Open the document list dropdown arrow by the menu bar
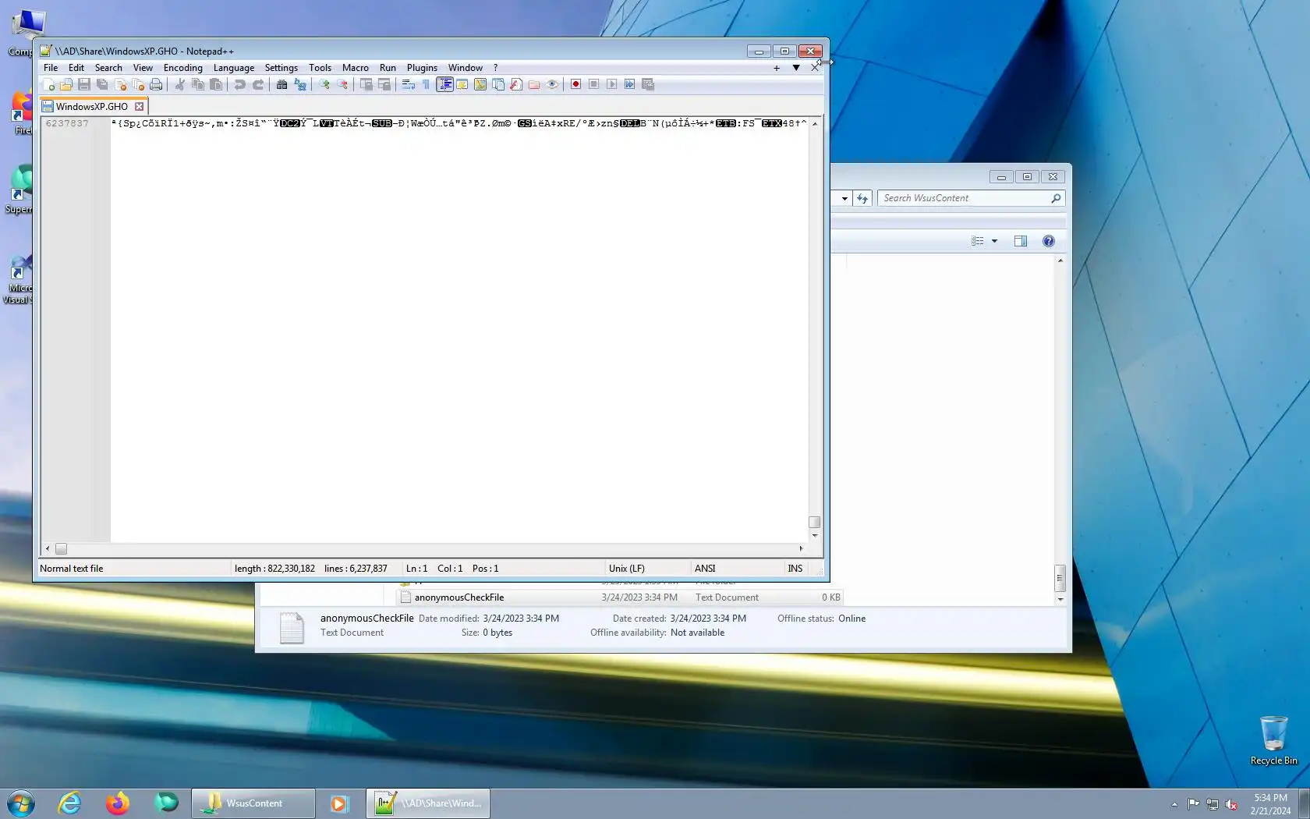Screen dimensions: 1310x819 click(x=796, y=68)
